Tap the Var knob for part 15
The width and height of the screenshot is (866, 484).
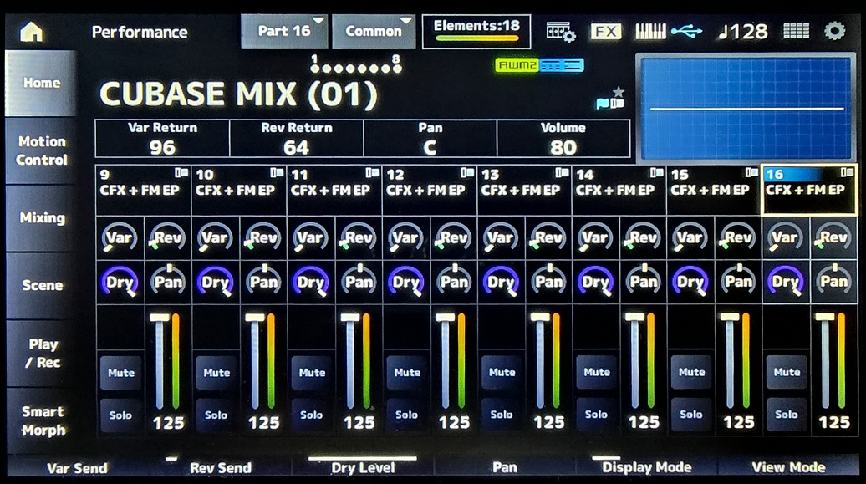(x=690, y=237)
